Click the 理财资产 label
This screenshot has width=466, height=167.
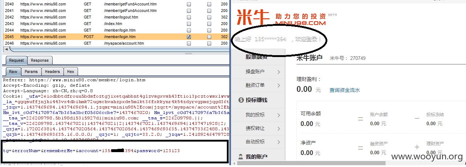pos(435,144)
